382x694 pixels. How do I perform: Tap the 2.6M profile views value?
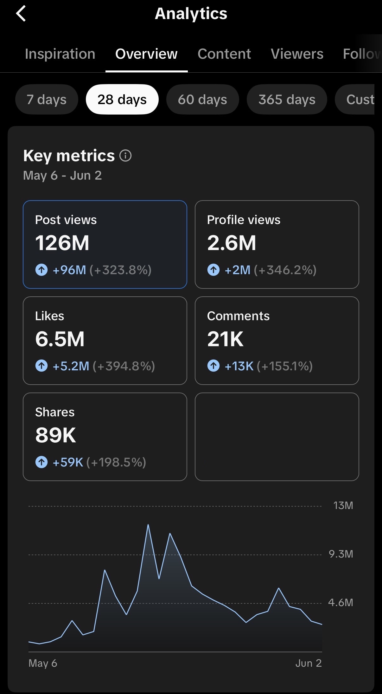pos(232,243)
